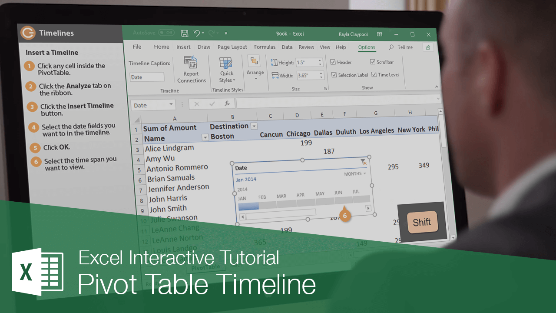
Task: Open the Destination filter dropdown
Action: (253, 126)
